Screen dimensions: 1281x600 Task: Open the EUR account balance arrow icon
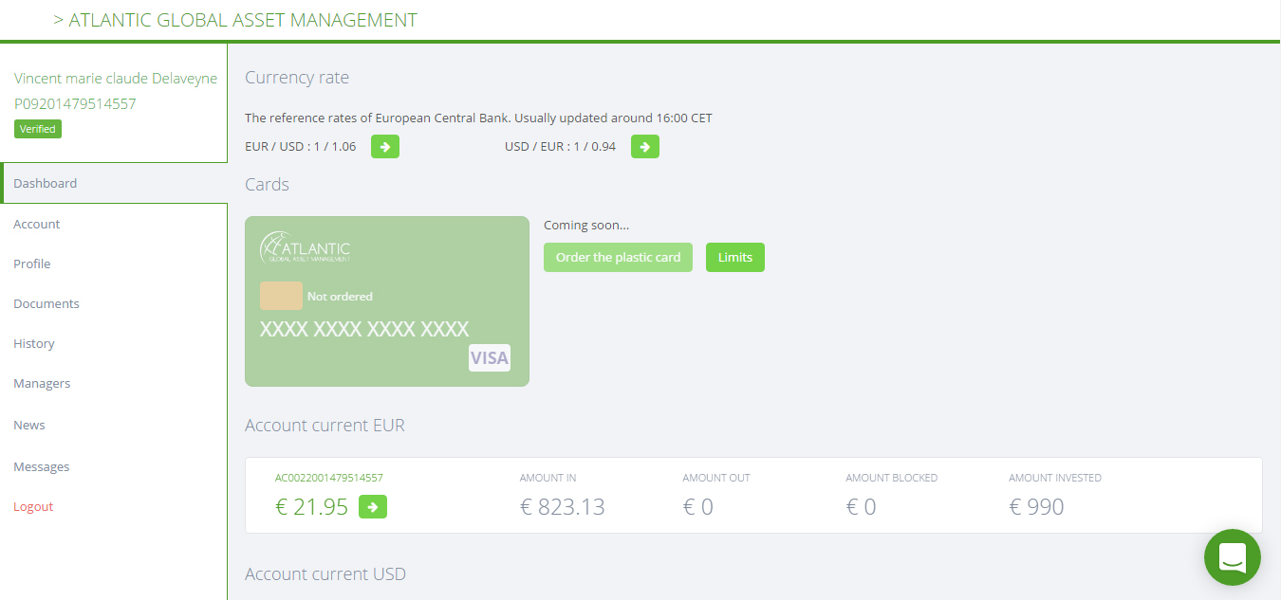click(x=373, y=507)
